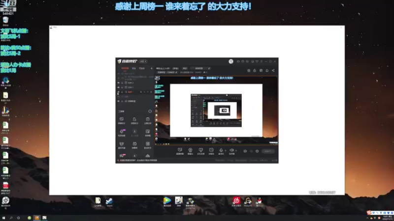Click the leftmost icon of the row above preview
394x221 pixels.
(x=249, y=70)
